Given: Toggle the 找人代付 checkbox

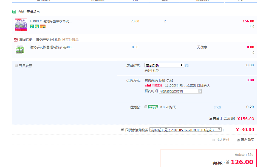Looking at the screenshot, I should point(213,140).
